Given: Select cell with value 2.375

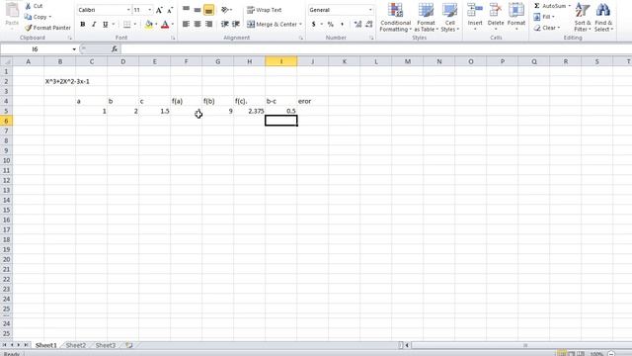Looking at the screenshot, I should pos(250,111).
